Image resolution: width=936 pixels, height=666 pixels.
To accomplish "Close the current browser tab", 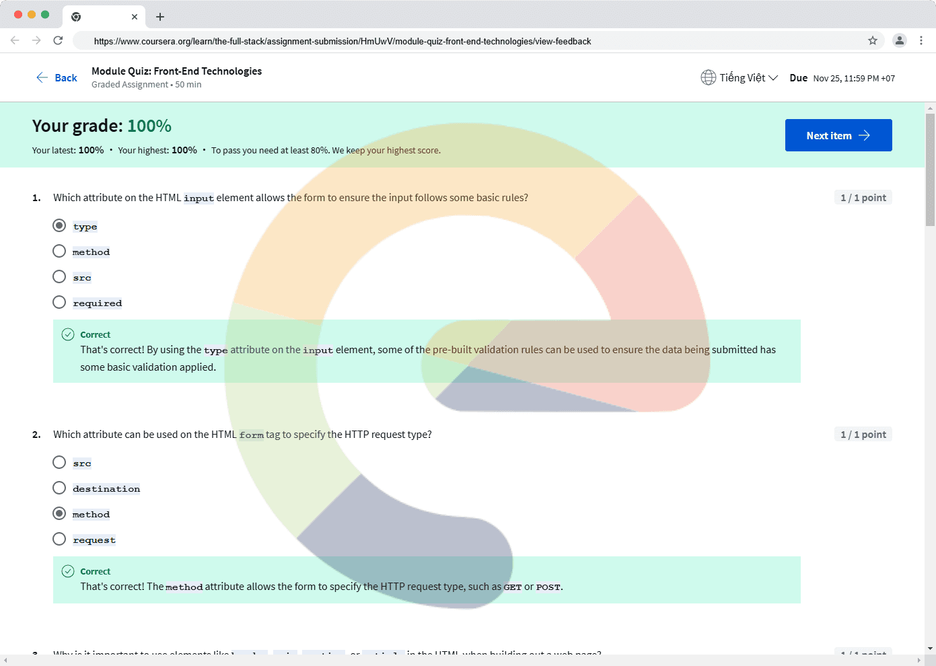I will [135, 17].
